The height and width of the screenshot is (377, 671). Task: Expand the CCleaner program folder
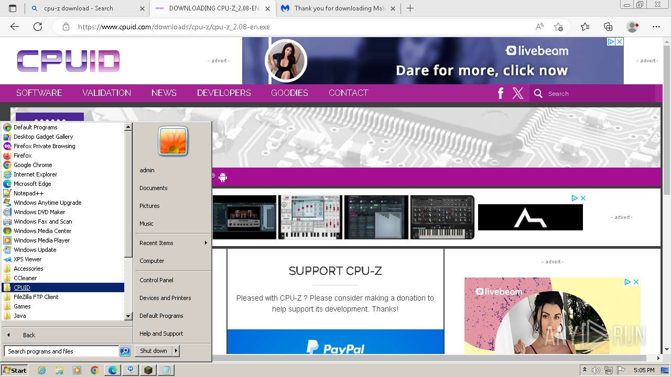click(x=25, y=278)
